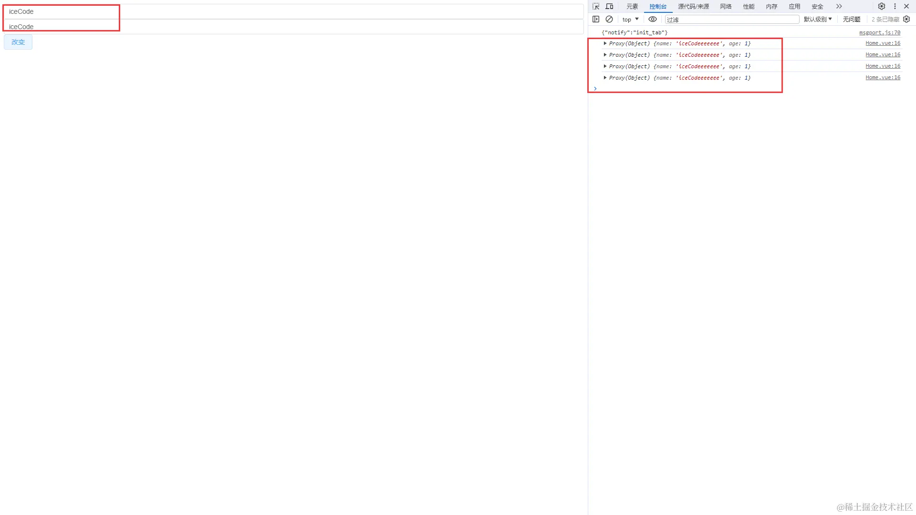
Task: Activate the inspect element picker icon
Action: (x=596, y=6)
